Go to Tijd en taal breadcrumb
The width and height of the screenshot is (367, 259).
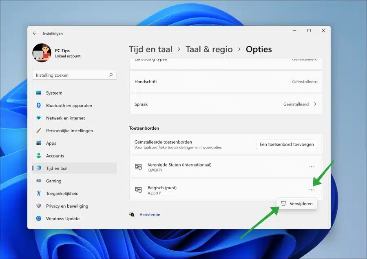point(151,49)
